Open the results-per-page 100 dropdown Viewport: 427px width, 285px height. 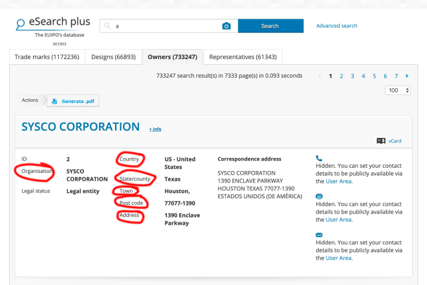pos(398,90)
